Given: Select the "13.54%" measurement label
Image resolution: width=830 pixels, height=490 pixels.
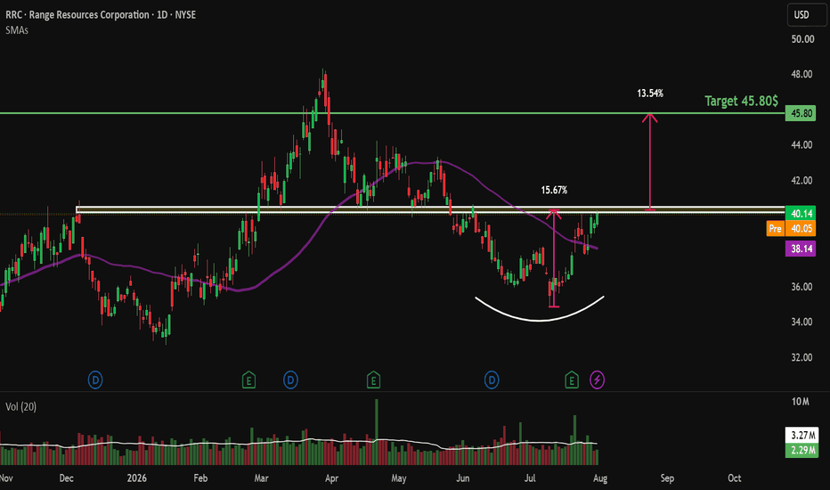Looking at the screenshot, I should coord(650,94).
